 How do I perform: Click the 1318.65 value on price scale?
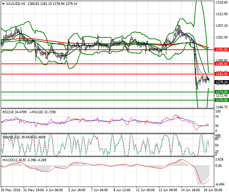point(221,2)
